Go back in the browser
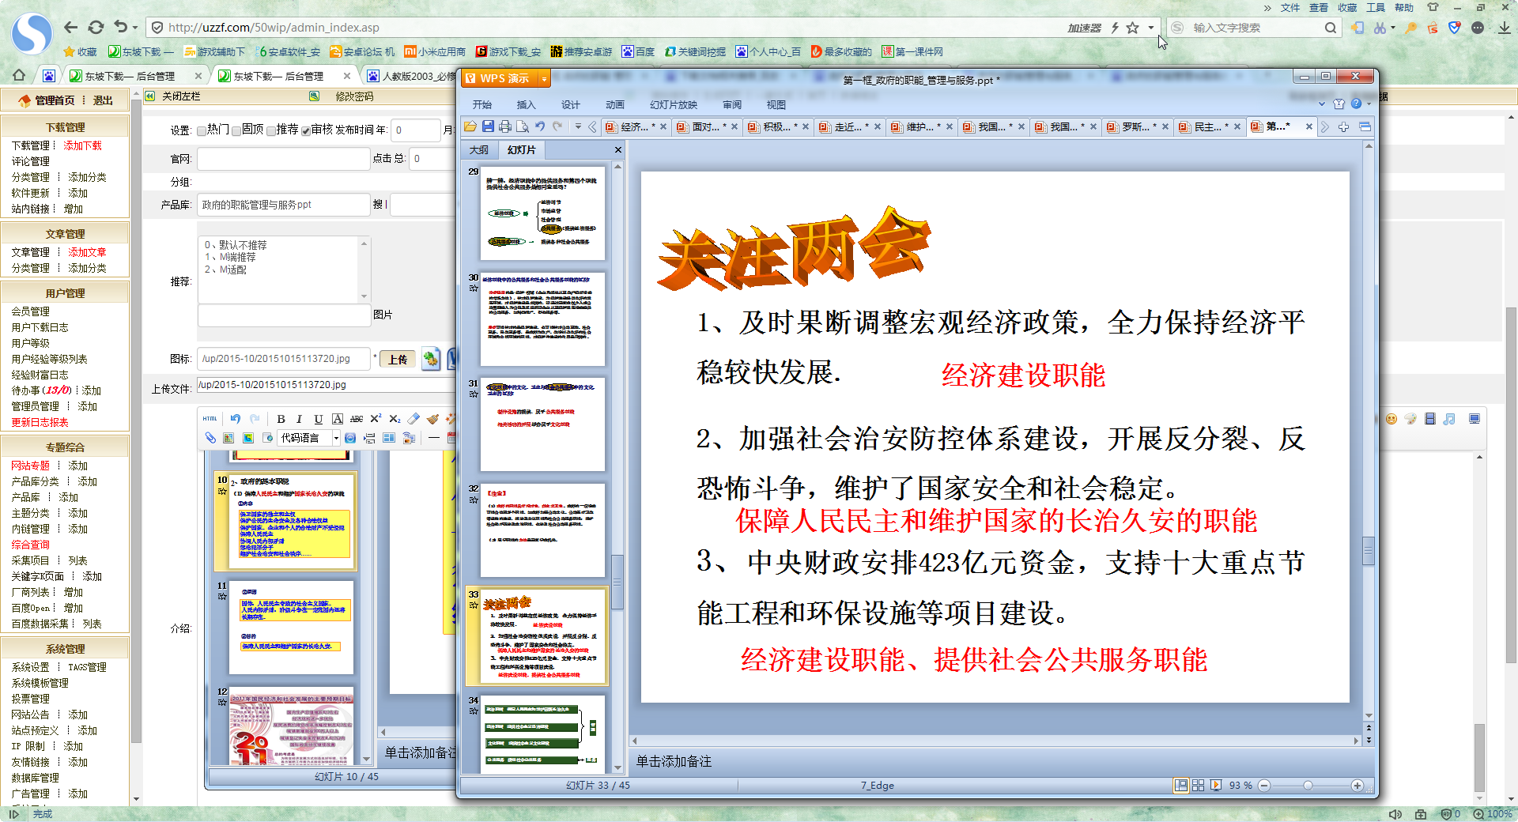1518x822 pixels. [x=70, y=27]
